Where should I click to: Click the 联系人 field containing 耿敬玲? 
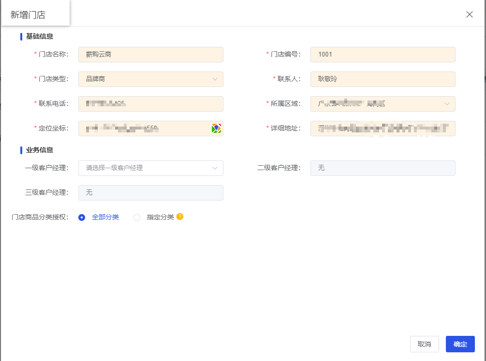(383, 79)
